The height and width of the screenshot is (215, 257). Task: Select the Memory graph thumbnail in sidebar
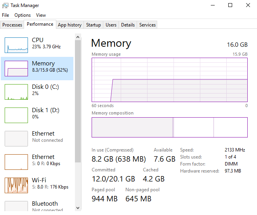pyautogui.click(x=16, y=69)
